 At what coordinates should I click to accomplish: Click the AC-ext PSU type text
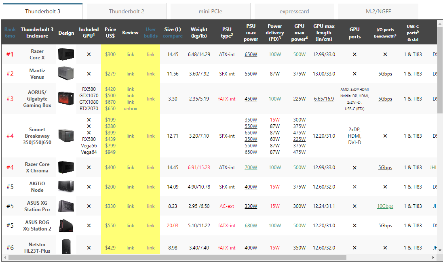(227, 206)
